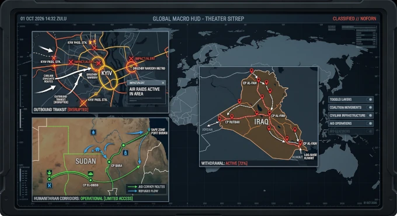The image size is (397, 216).
Task: Select the Refugee Flow legend entry
Action: pyautogui.click(x=143, y=191)
